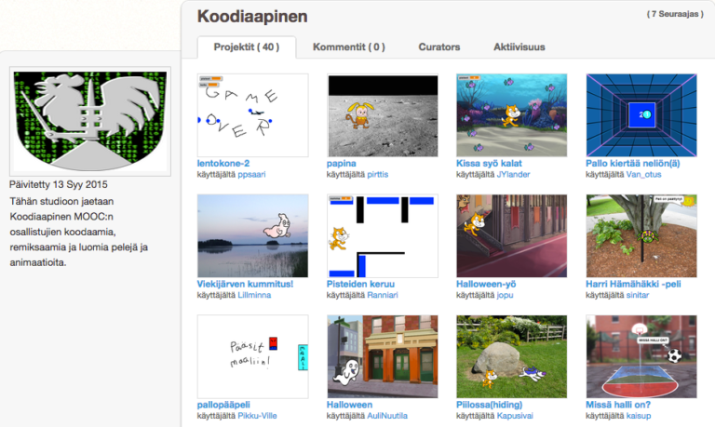
Task: Open the Curators tab
Action: 439,47
